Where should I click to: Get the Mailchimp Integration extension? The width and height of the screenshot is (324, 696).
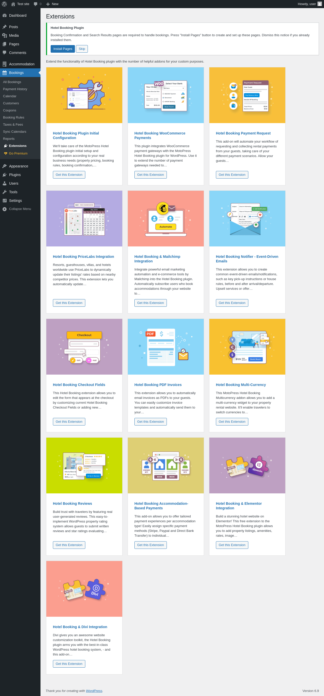(150, 303)
